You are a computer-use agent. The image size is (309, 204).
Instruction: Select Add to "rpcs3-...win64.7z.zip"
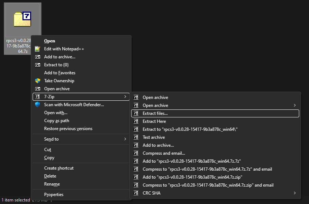(215, 177)
